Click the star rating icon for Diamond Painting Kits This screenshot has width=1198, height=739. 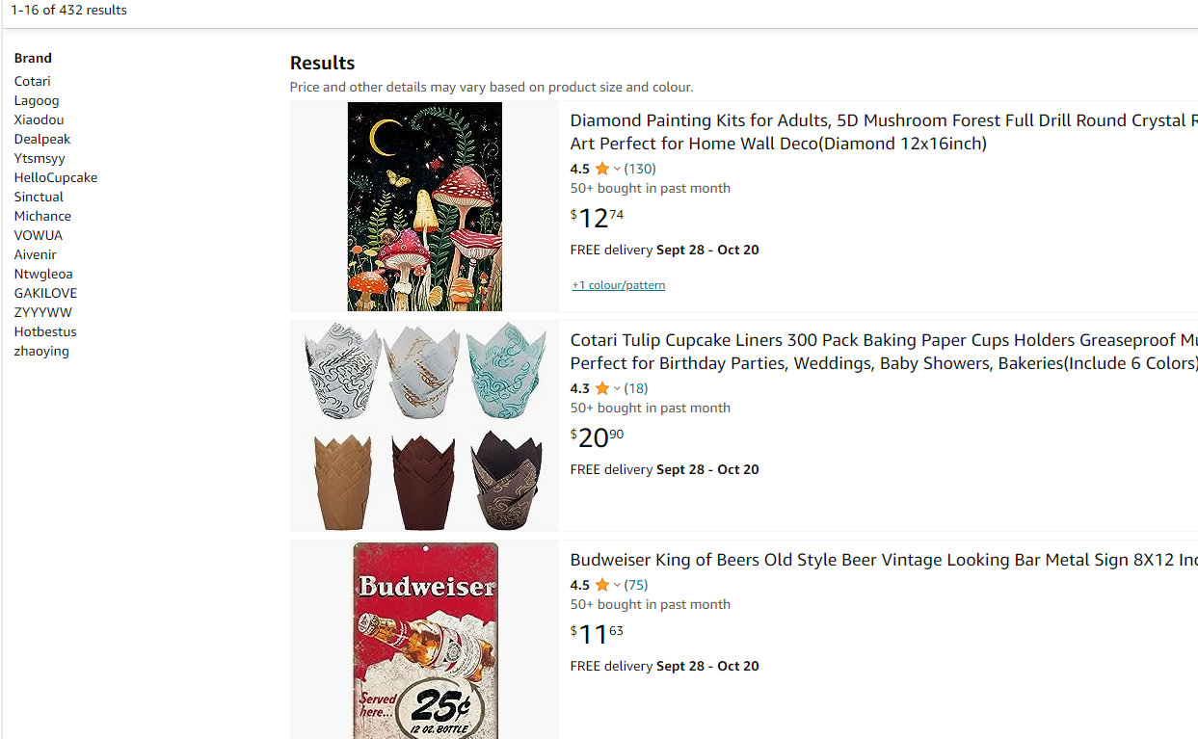(601, 169)
